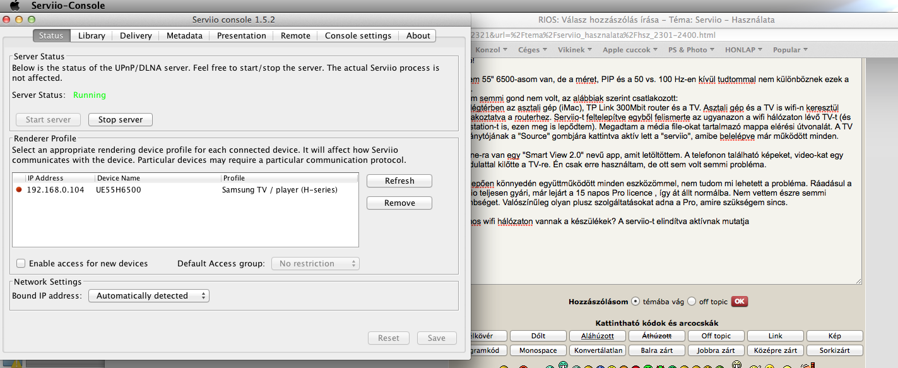Insert a Link code in the reply

pyautogui.click(x=776, y=336)
